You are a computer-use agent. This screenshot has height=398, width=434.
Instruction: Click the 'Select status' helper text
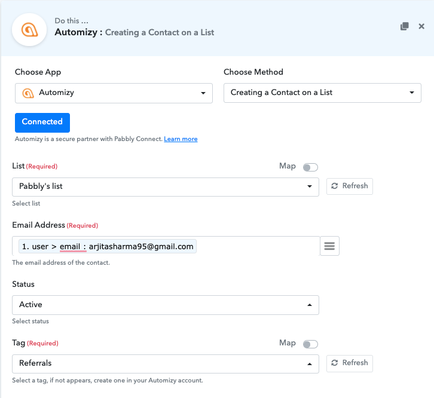[x=30, y=322]
